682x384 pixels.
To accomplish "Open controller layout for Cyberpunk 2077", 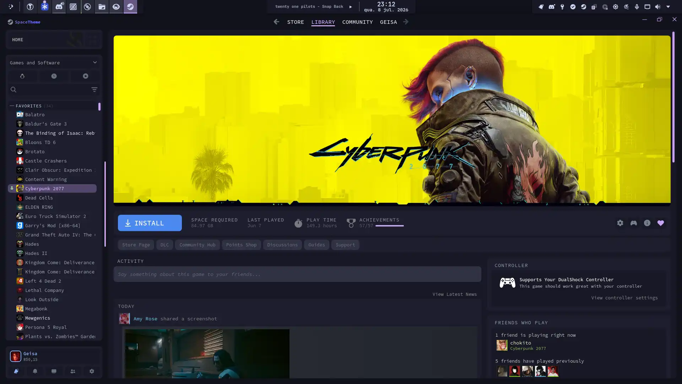I will 634,223.
